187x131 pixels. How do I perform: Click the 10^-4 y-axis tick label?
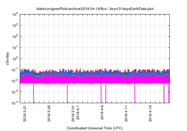point(15,103)
